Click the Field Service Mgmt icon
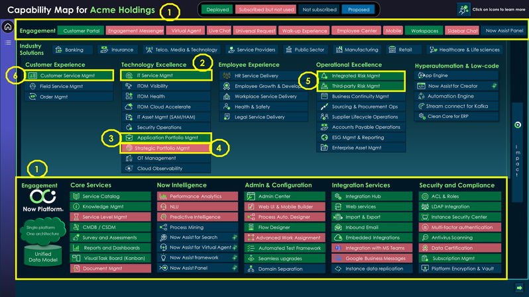 32,86
